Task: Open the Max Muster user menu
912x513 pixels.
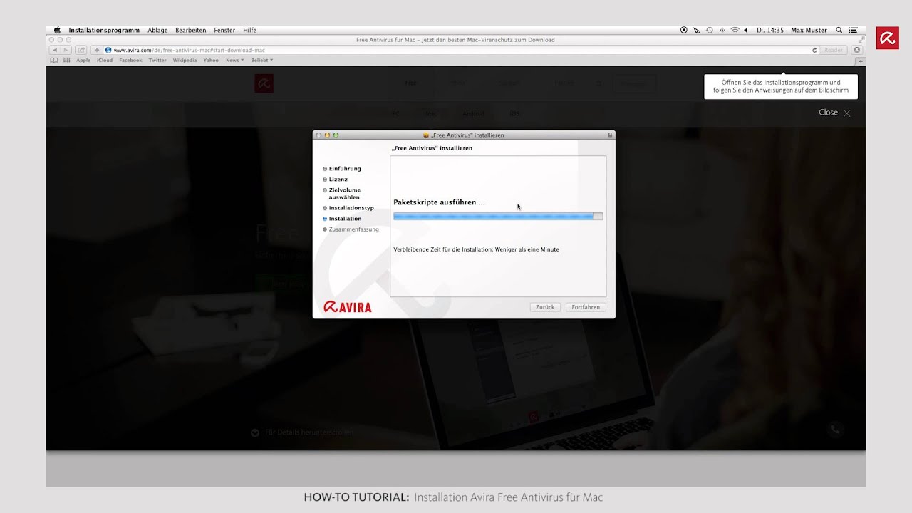Action: coord(809,31)
